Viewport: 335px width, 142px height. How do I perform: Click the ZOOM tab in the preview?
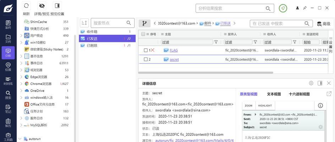(248, 106)
